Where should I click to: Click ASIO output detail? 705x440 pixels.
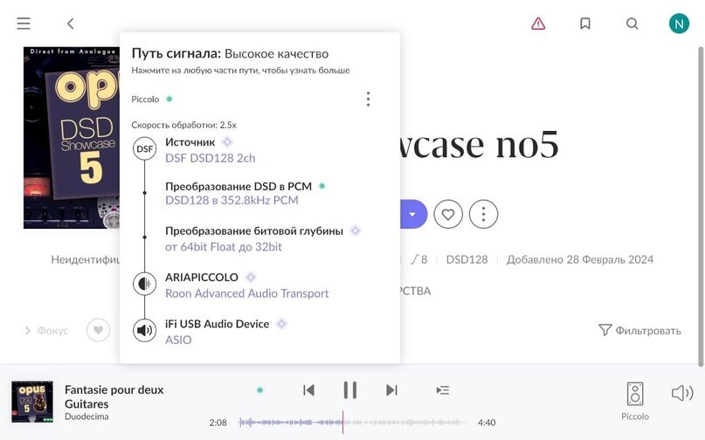[178, 340]
